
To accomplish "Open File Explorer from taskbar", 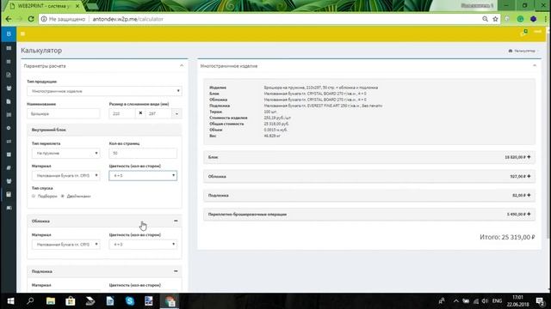I will click(x=51, y=301).
